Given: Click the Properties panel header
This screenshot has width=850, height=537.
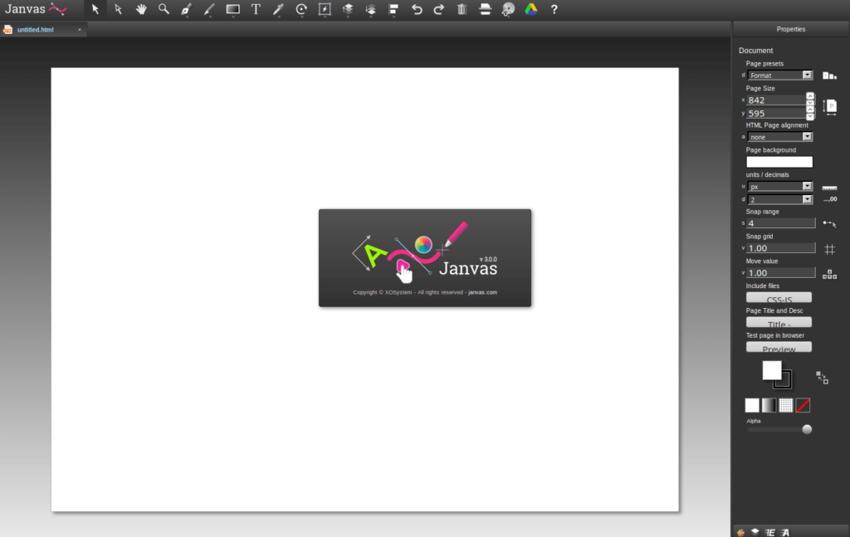Looking at the screenshot, I should pyautogui.click(x=790, y=28).
